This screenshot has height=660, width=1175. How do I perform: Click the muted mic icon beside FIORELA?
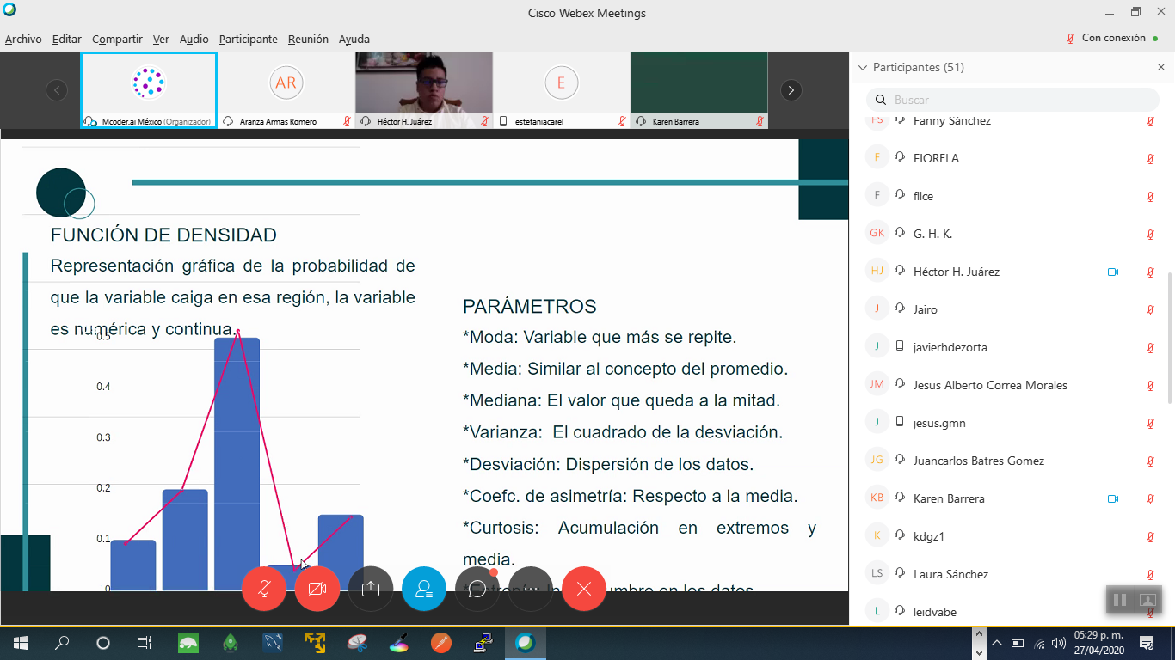(1150, 158)
